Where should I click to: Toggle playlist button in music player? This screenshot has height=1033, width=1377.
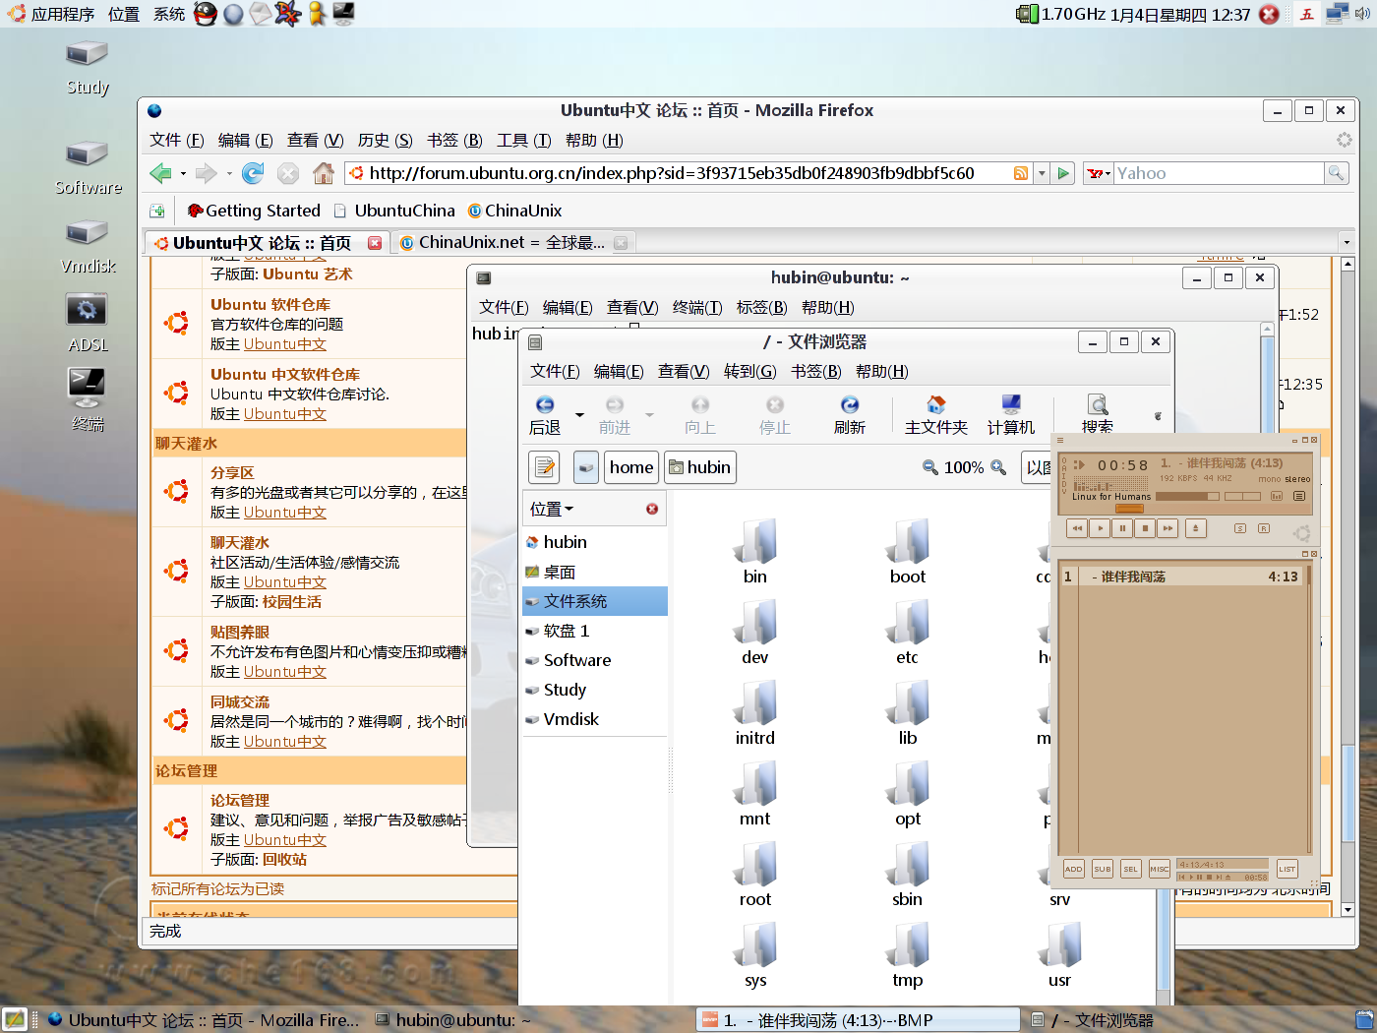1299,496
